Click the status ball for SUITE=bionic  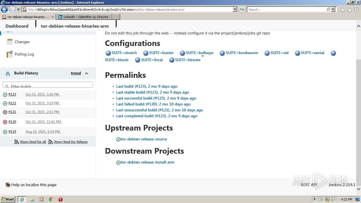tap(333, 53)
